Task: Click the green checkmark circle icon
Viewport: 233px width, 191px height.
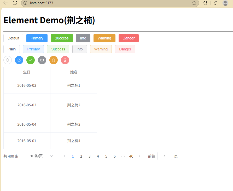Action: [x=31, y=60]
